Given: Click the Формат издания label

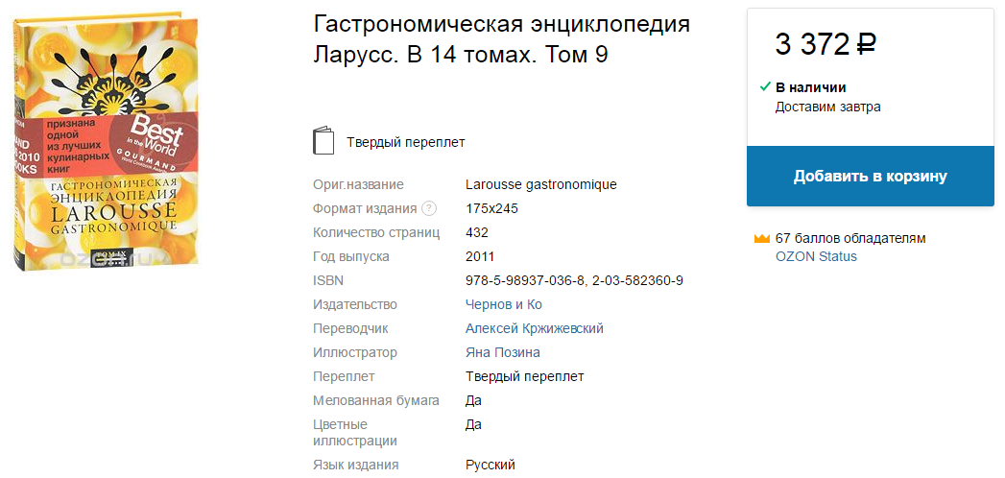Looking at the screenshot, I should pos(365,208).
